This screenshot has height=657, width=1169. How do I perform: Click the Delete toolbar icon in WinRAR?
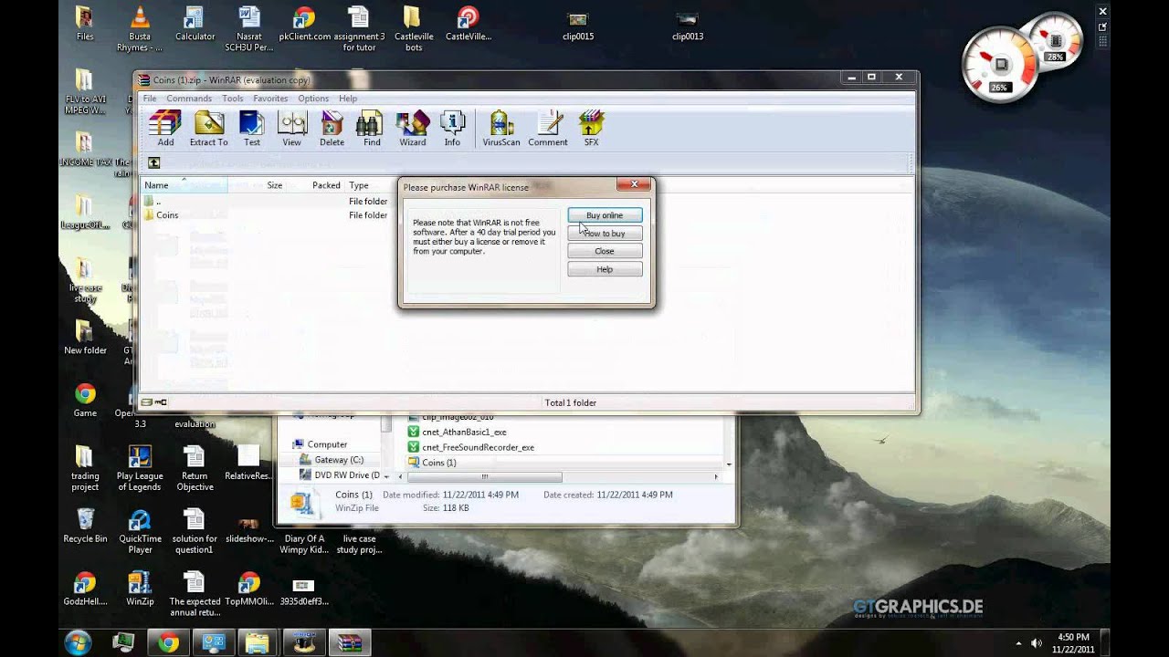tap(332, 128)
